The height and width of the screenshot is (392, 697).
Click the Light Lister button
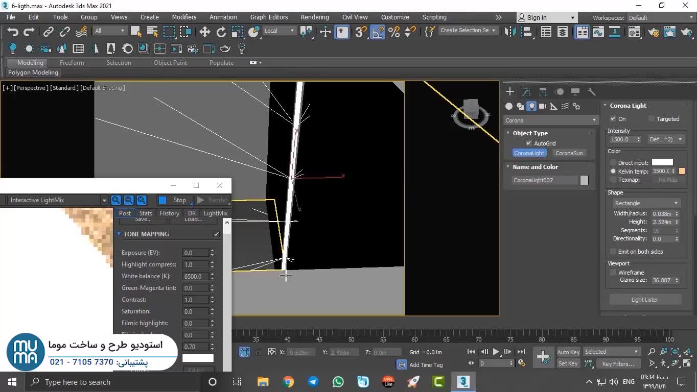[x=644, y=300]
